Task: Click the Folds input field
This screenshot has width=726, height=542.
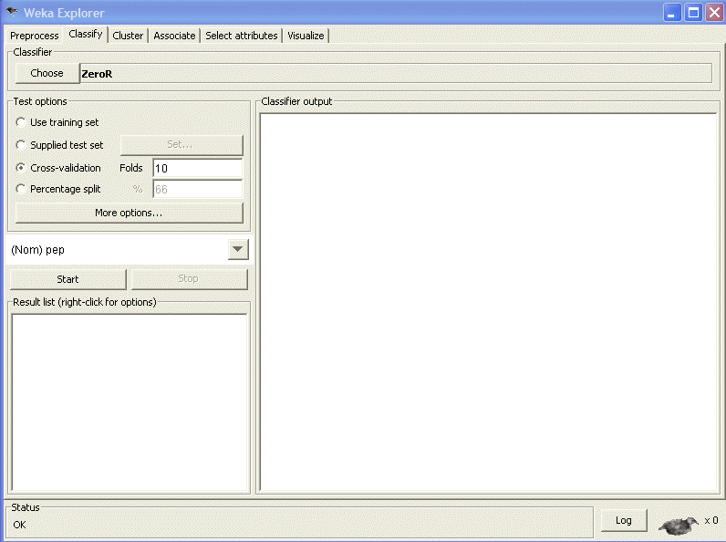Action: point(196,168)
